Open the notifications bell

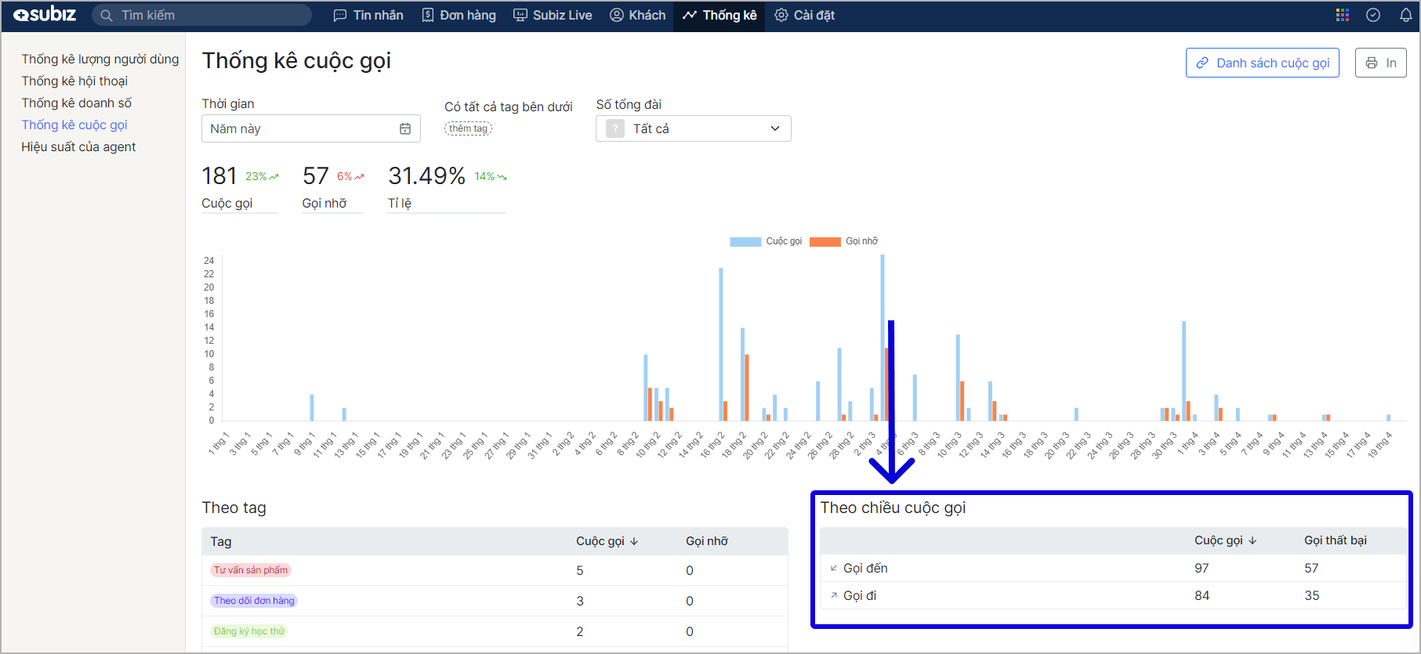pyautogui.click(x=1405, y=15)
